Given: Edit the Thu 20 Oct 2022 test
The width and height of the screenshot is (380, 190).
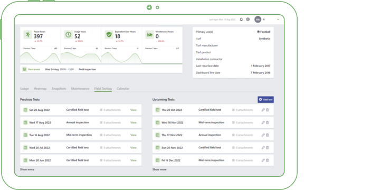Looking at the screenshot, I should pyautogui.click(x=263, y=110).
